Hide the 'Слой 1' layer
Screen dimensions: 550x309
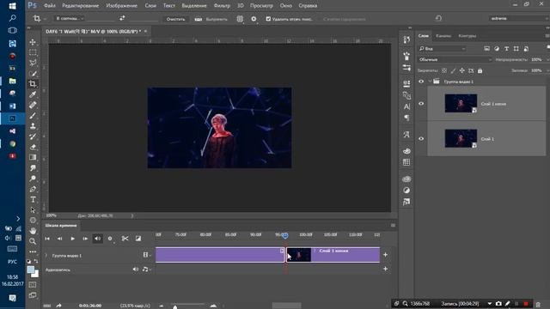(x=421, y=139)
